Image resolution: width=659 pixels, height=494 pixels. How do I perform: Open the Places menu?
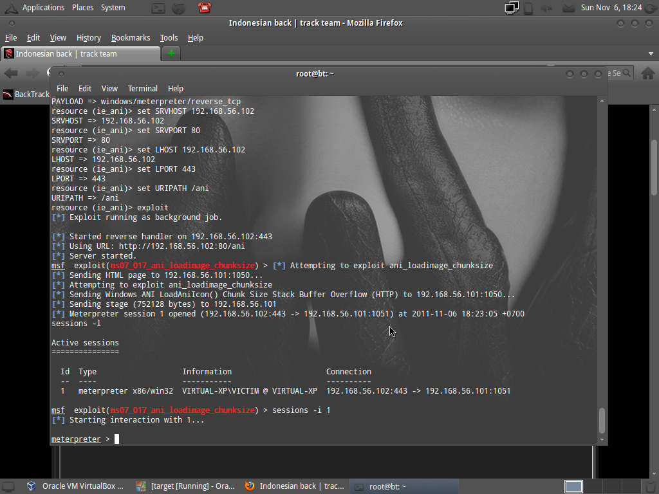coord(82,8)
